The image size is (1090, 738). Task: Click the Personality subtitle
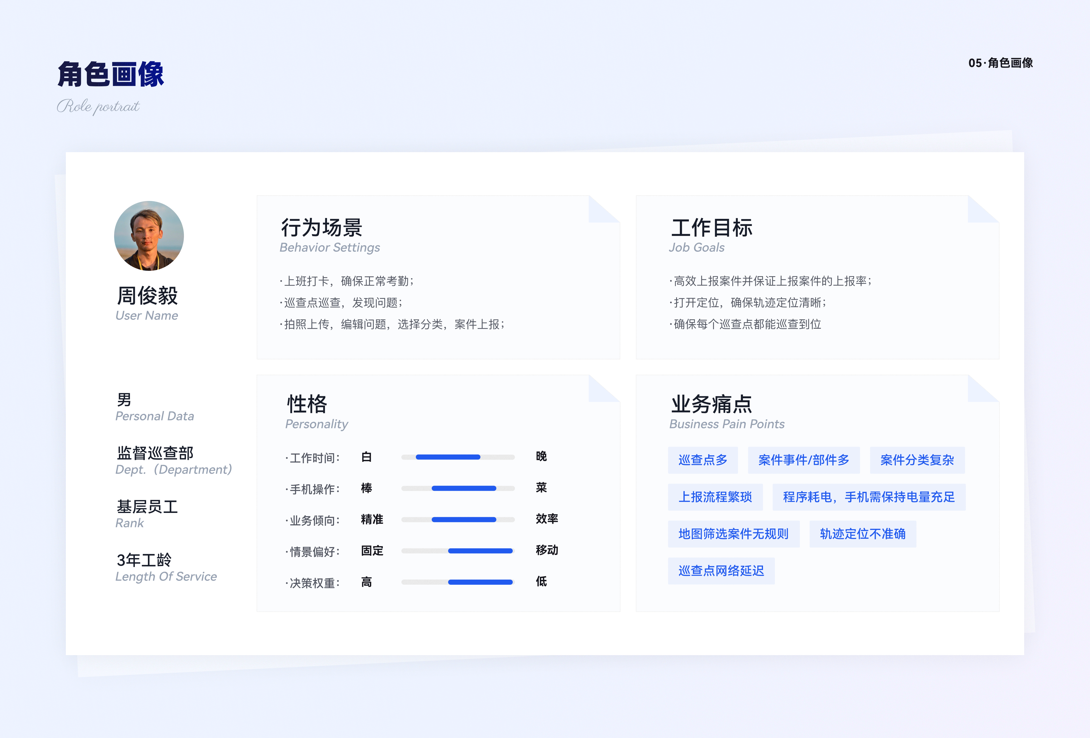pyautogui.click(x=316, y=424)
